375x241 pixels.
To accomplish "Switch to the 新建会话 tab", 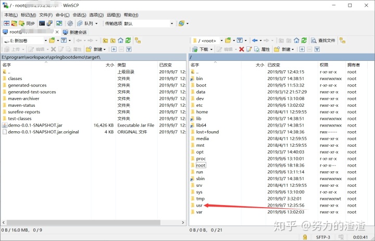I will click(x=74, y=32).
